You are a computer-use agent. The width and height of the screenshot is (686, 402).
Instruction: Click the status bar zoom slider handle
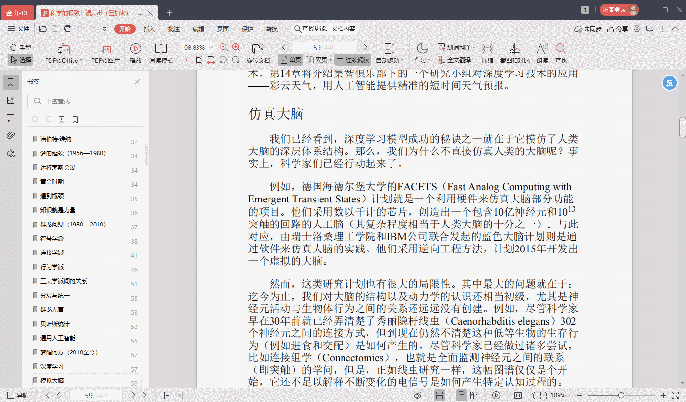[621, 395]
